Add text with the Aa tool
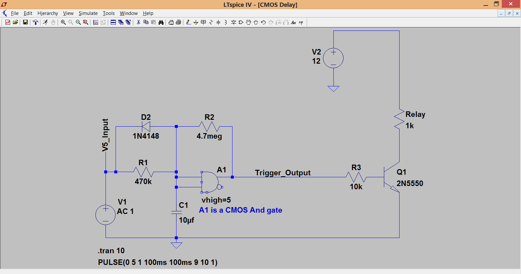521x274 pixels. click(x=293, y=22)
